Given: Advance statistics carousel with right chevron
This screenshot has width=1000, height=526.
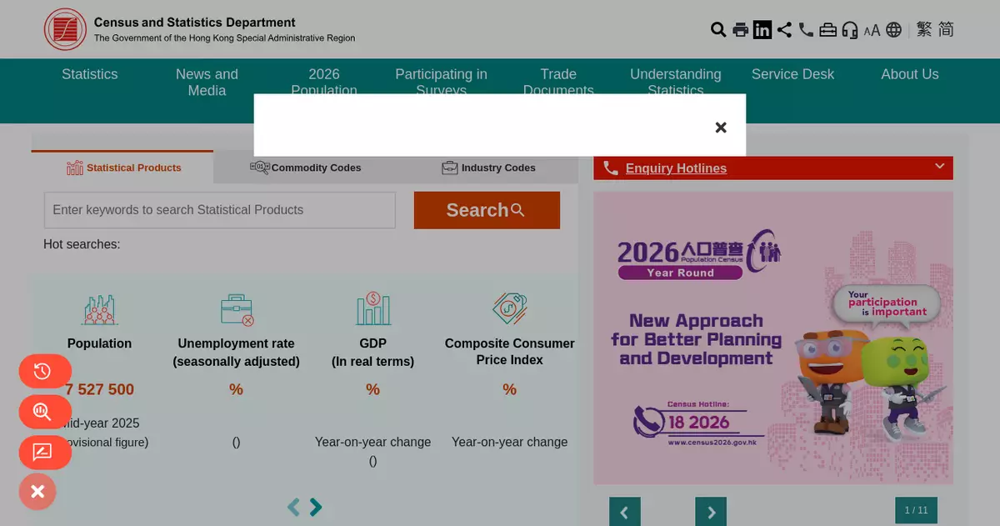Looking at the screenshot, I should pos(316,507).
